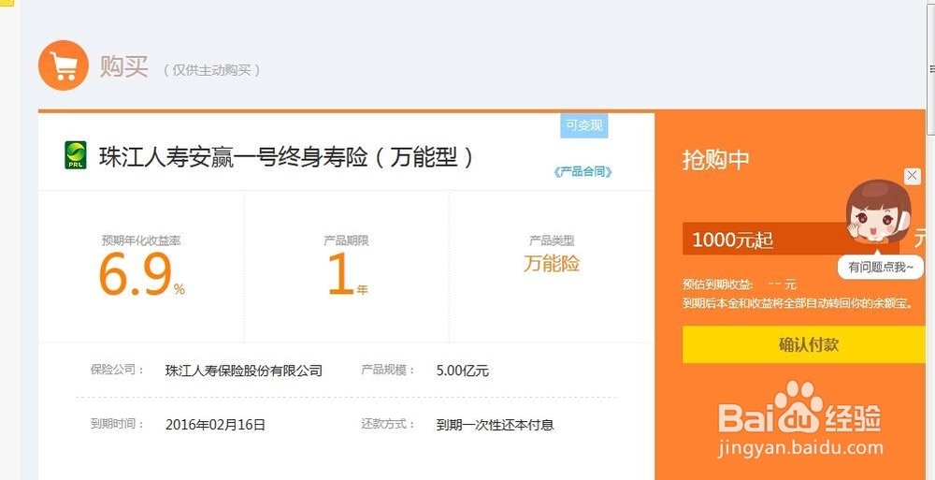Screen dimensions: 935x480
Task: Click the note about 余额宝 auto-transfer
Action: (798, 303)
